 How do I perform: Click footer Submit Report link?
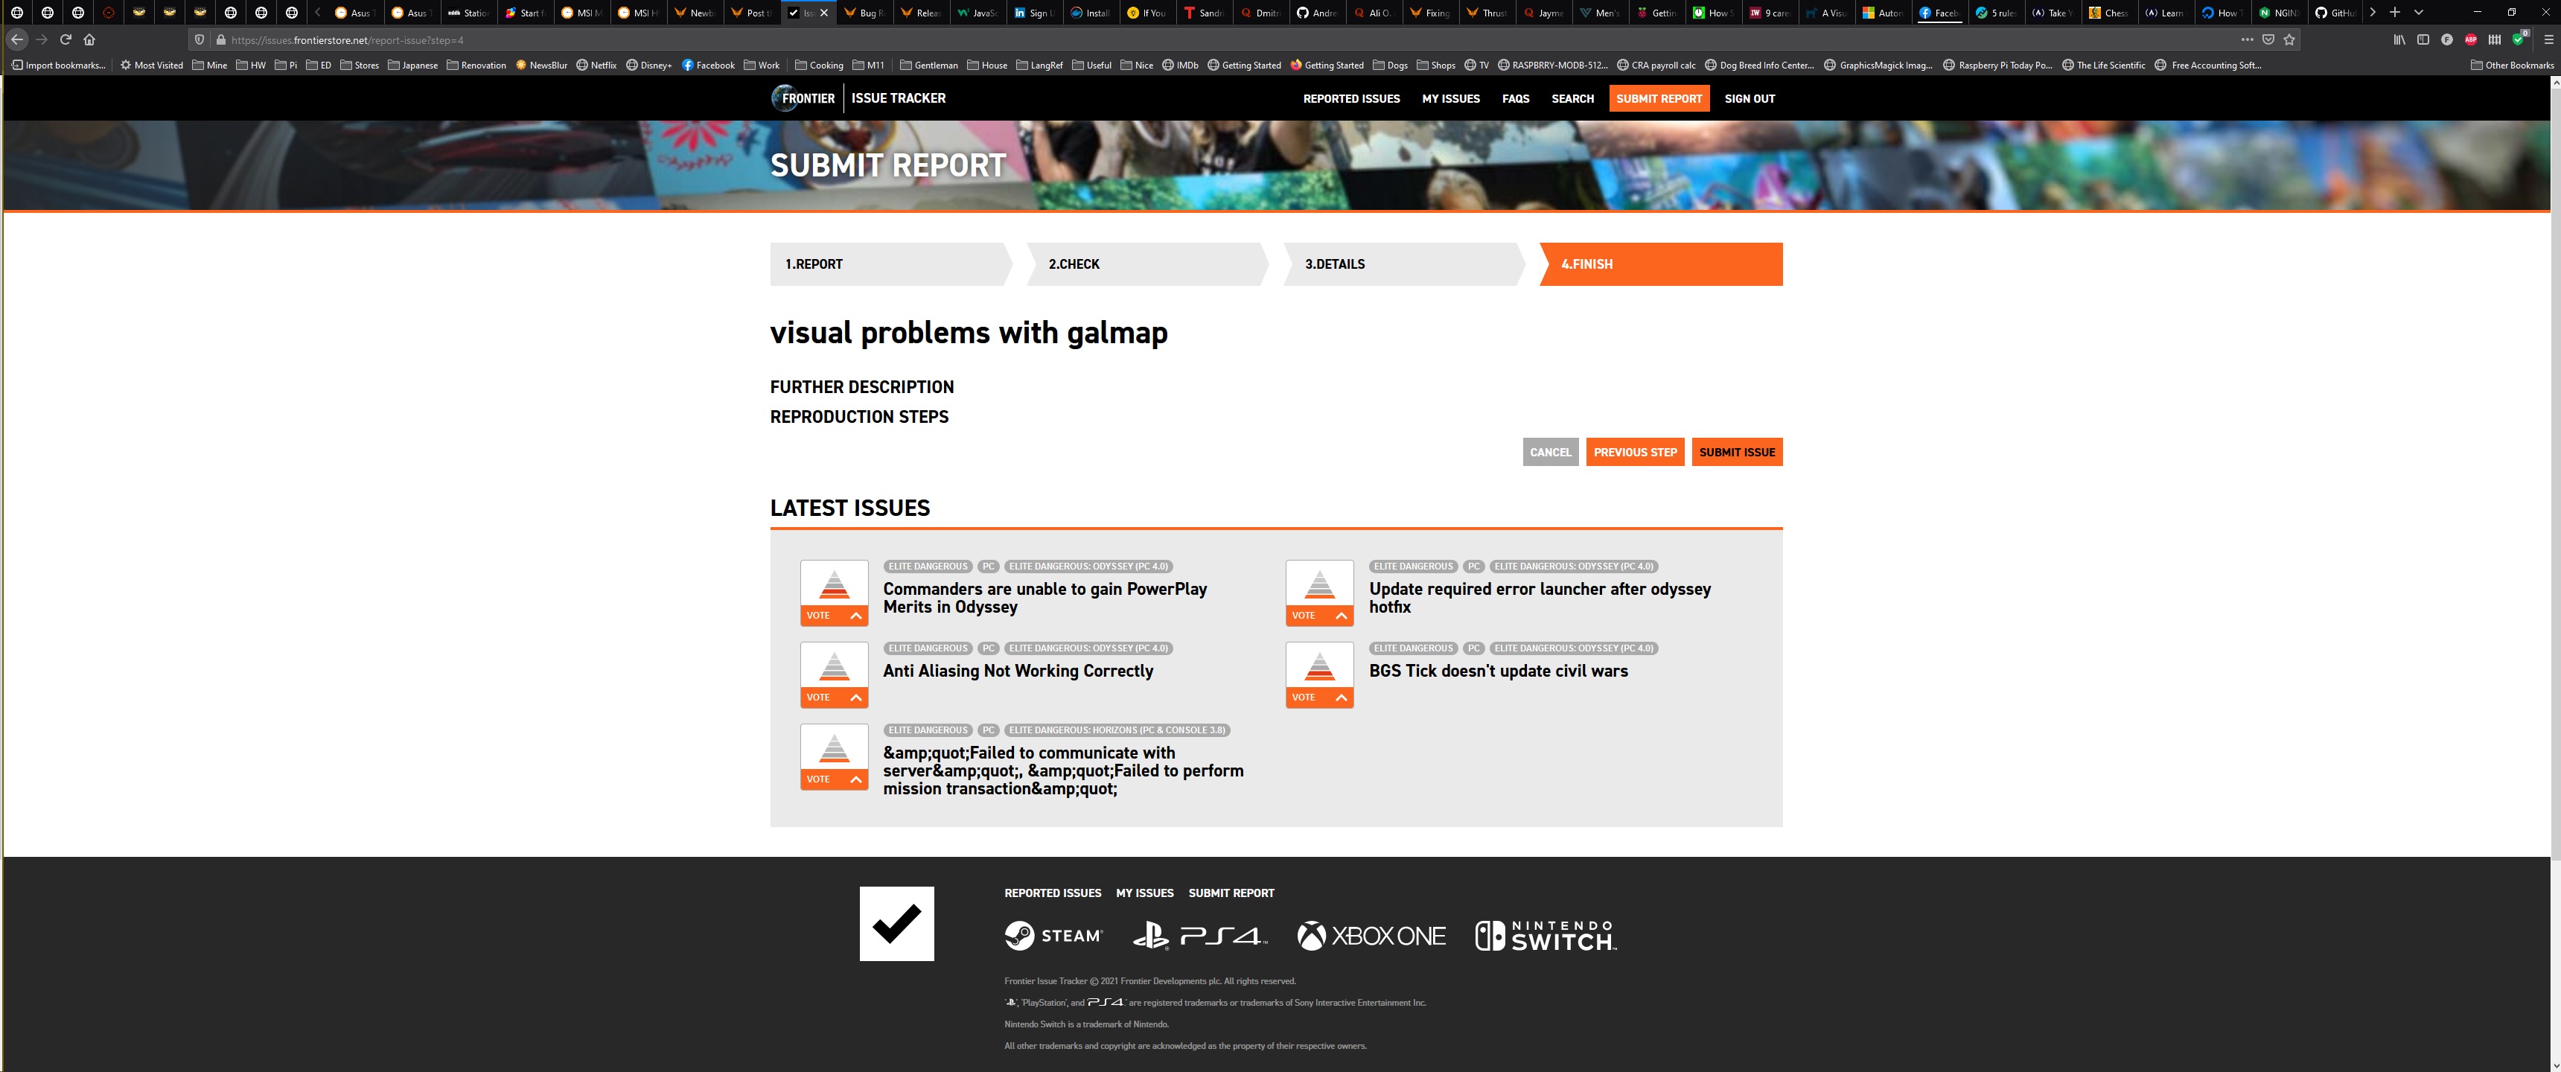1231,893
